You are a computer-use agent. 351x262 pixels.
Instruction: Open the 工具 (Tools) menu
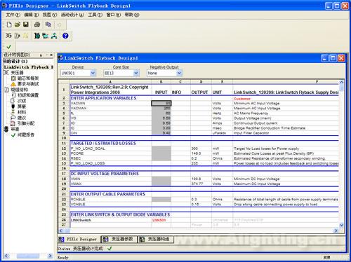[95, 15]
